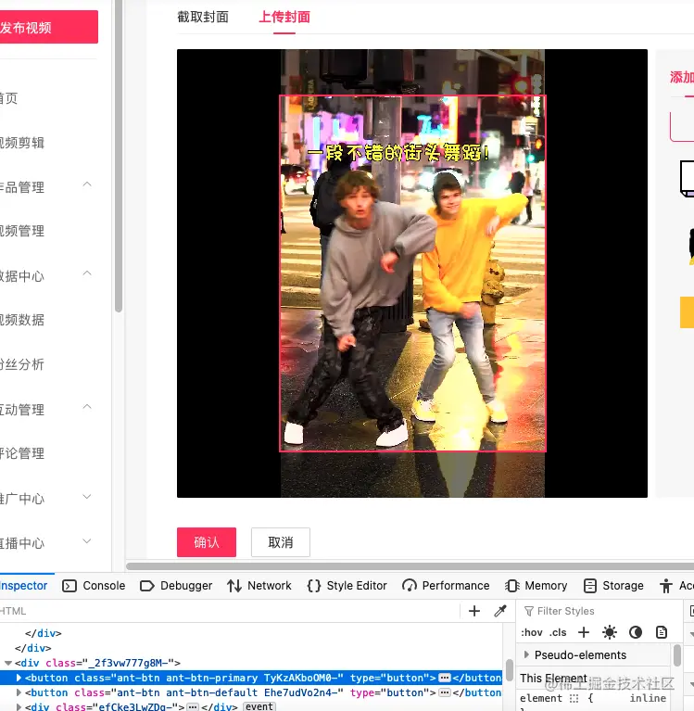The image size is (694, 711).
Task: Expand the ant-btn-primary button node
Action: pyautogui.click(x=19, y=678)
